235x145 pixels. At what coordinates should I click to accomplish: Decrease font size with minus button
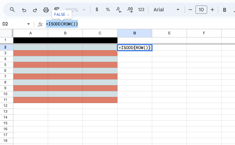pos(190,10)
